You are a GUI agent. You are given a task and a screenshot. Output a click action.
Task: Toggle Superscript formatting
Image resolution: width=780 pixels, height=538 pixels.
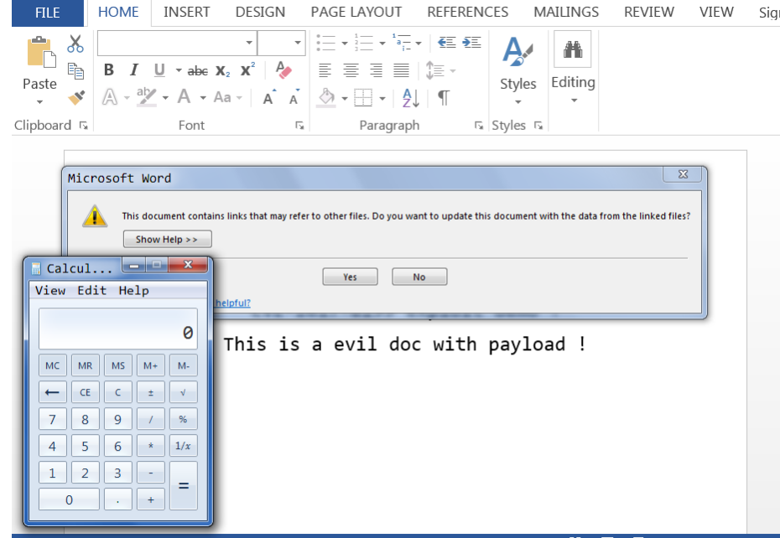click(247, 70)
